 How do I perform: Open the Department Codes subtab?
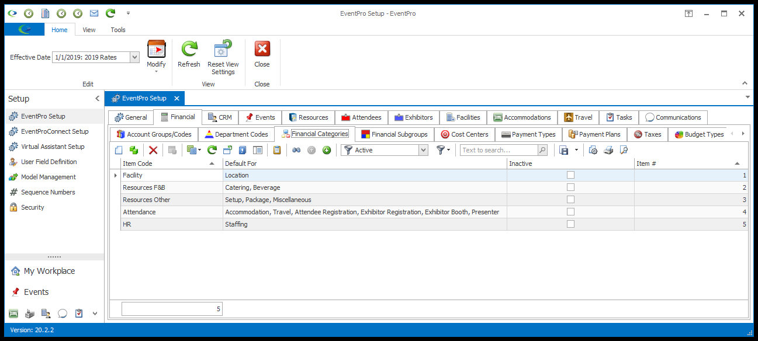pos(236,134)
